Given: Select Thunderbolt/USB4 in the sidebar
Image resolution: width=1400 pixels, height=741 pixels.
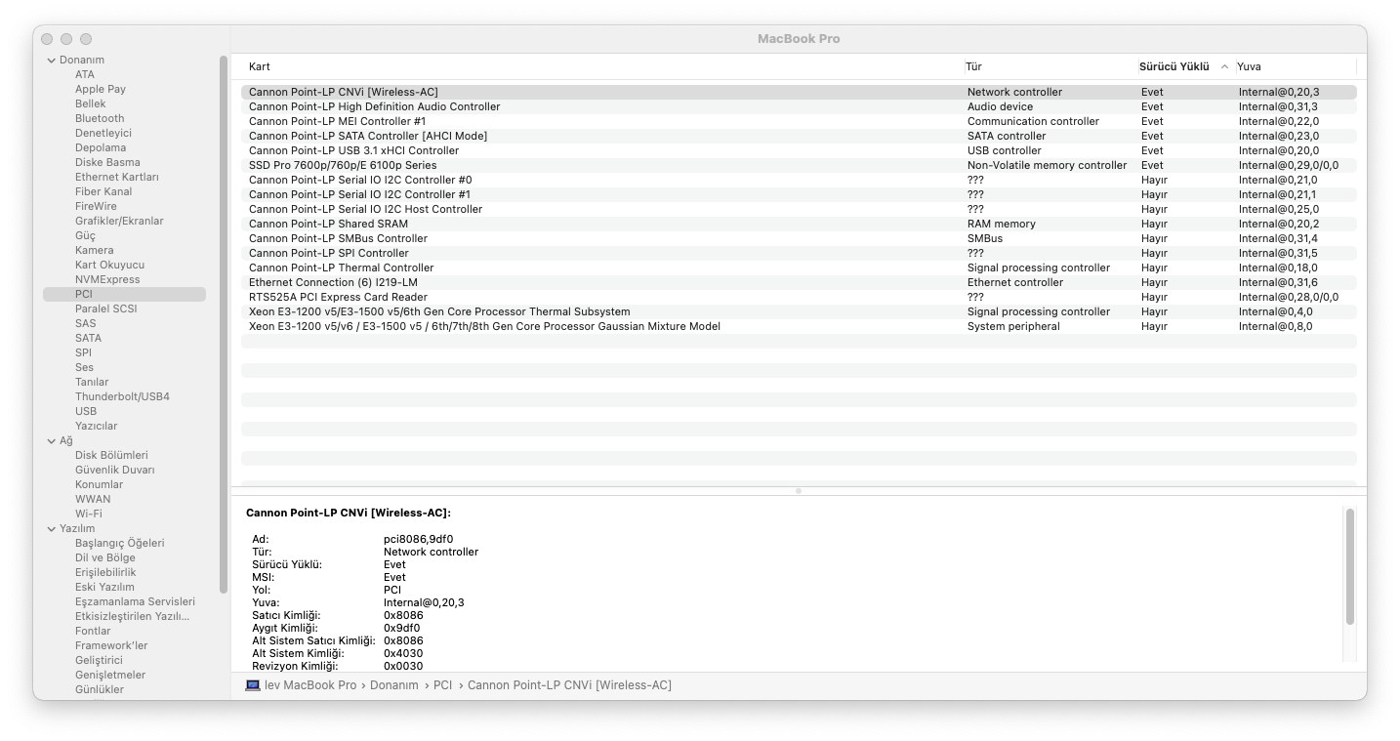Looking at the screenshot, I should [122, 396].
